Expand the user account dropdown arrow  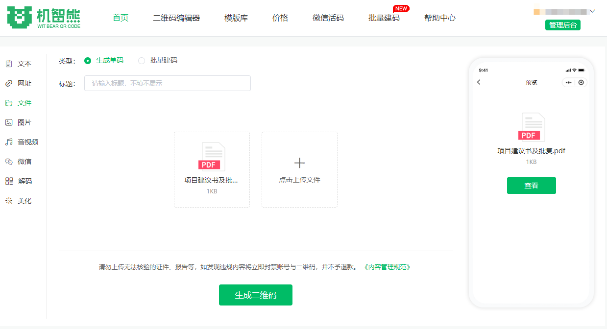coord(592,11)
